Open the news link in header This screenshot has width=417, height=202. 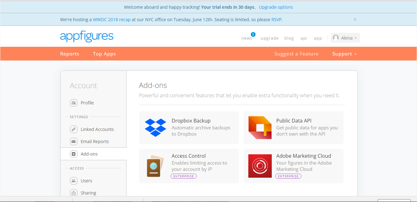pos(247,38)
